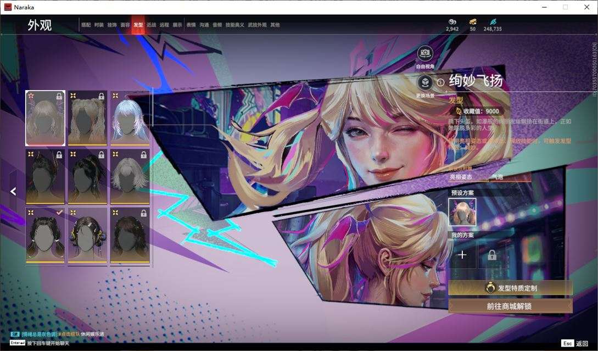Open the 武技外观 tab
This screenshot has width=598, height=351.
coord(258,25)
